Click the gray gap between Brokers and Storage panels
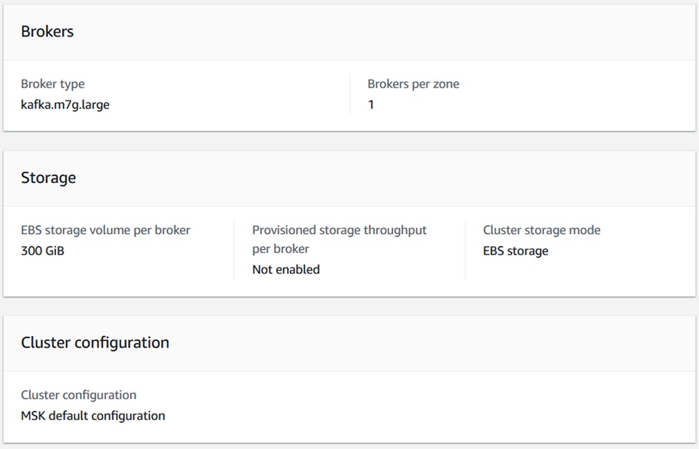 click(x=349, y=141)
